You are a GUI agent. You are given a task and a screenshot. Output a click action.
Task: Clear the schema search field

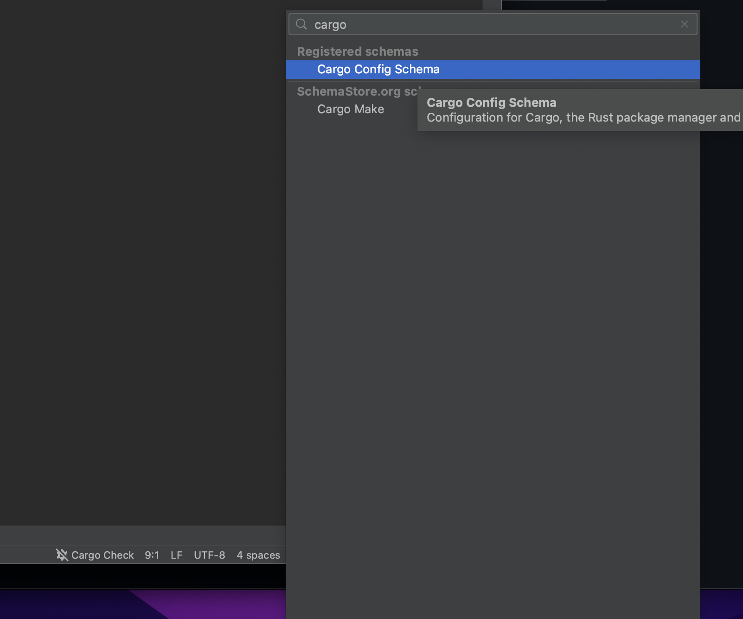point(685,24)
